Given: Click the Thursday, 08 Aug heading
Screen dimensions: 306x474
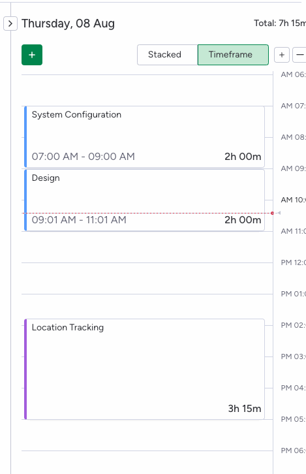Looking at the screenshot, I should click(68, 24).
